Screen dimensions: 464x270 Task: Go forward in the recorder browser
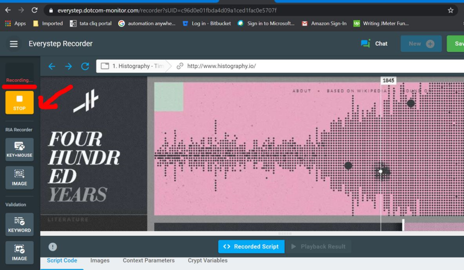click(x=69, y=66)
